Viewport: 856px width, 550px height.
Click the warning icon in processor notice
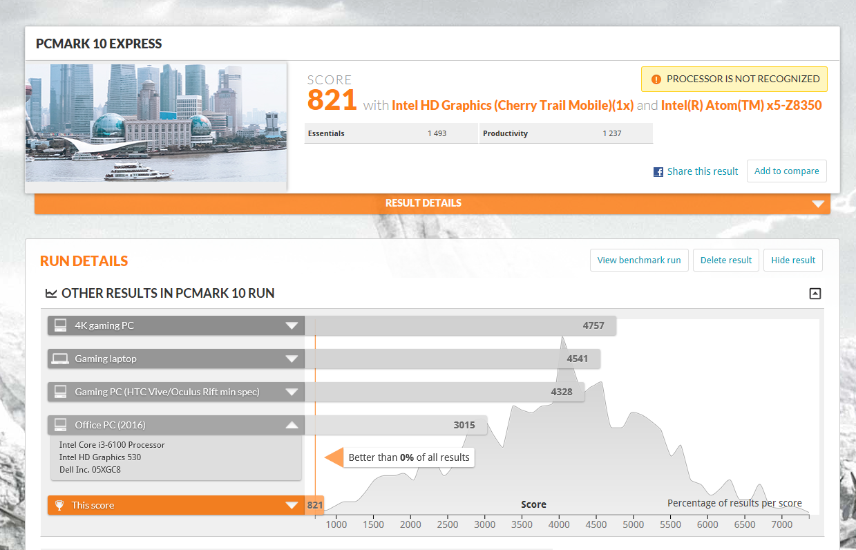(656, 79)
